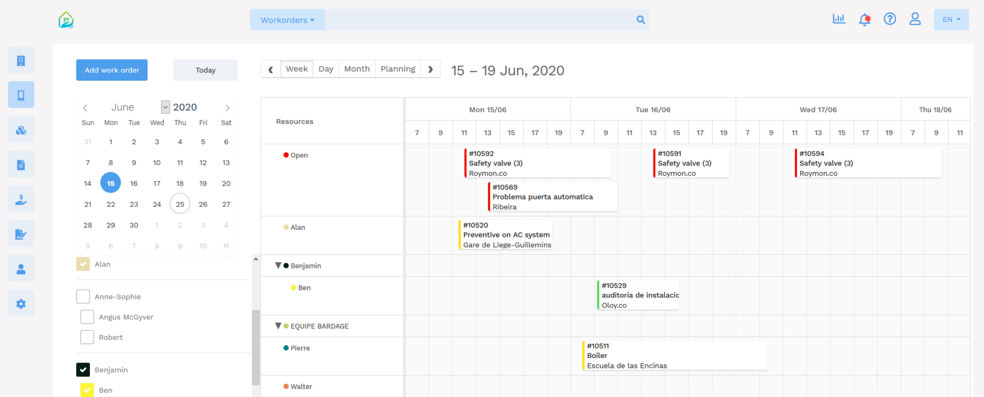Uncheck the Ben checkbox
The image size is (984, 397).
(87, 390)
